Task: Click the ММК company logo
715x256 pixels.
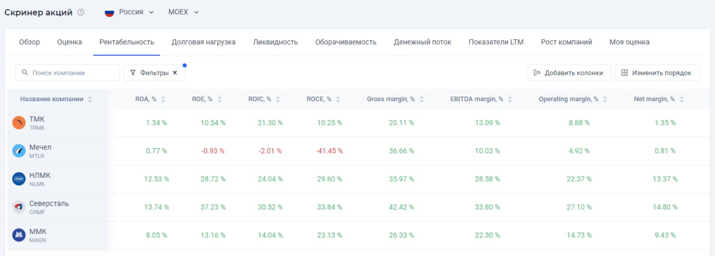Action: (x=19, y=235)
